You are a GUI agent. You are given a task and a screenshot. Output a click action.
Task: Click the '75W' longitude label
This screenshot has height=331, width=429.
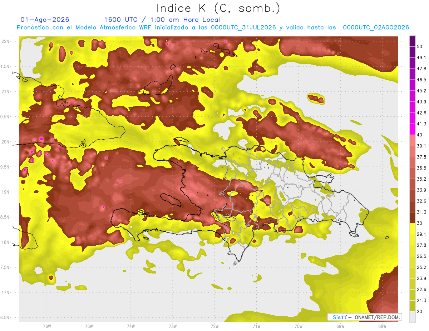pos(89,326)
